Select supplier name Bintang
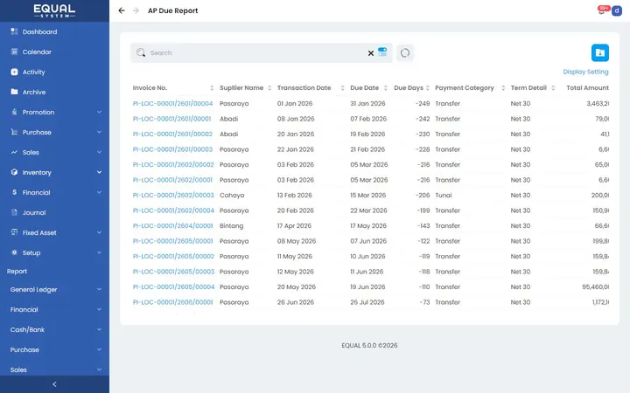Screen dimensions: 630x393 point(231,226)
